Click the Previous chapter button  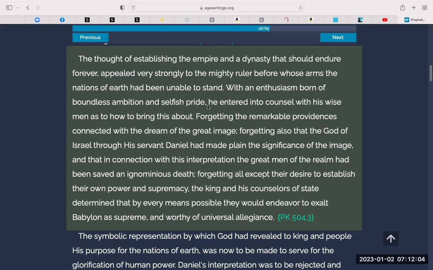(x=90, y=37)
